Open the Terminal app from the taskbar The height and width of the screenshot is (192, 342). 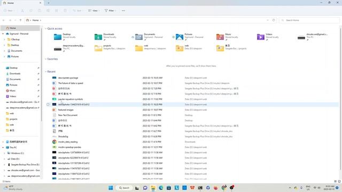pyautogui.click(x=200, y=188)
